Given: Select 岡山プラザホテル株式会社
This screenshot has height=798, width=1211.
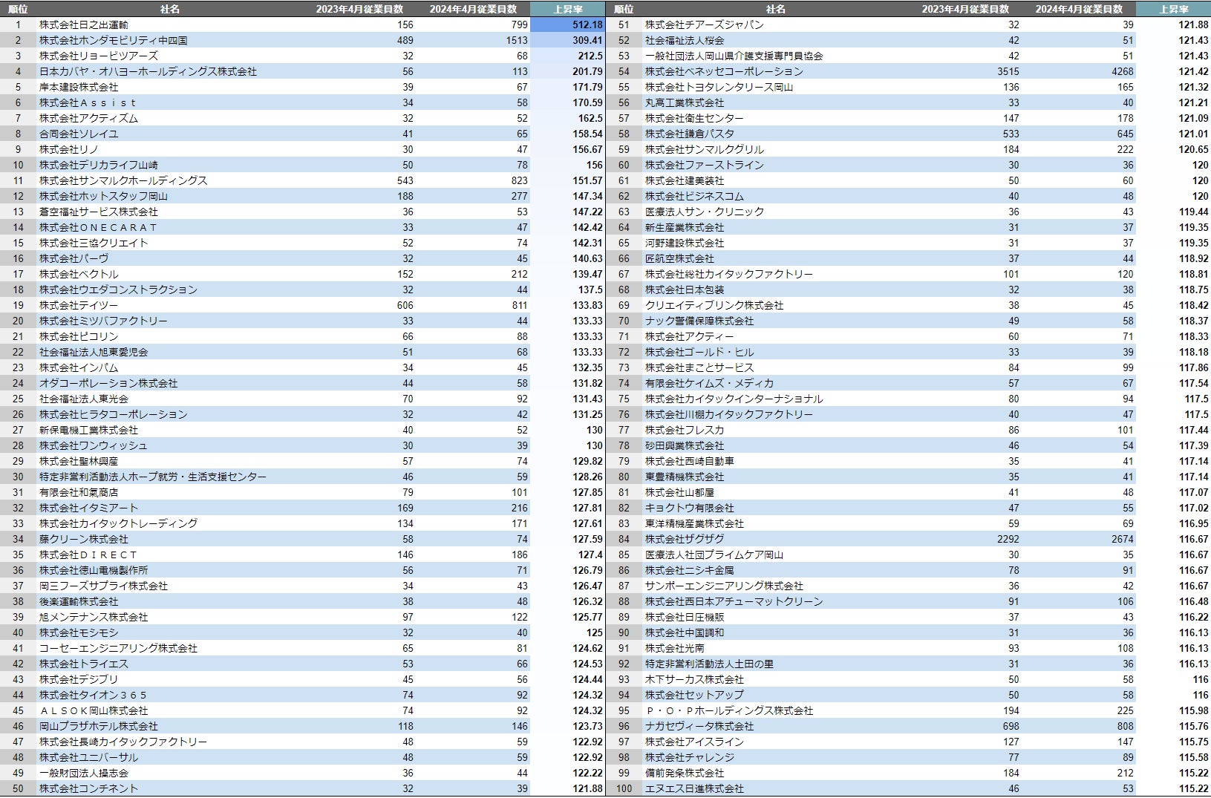Looking at the screenshot, I should [x=99, y=726].
